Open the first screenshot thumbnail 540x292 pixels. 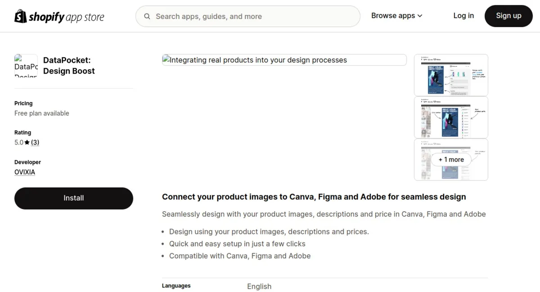coord(451,75)
